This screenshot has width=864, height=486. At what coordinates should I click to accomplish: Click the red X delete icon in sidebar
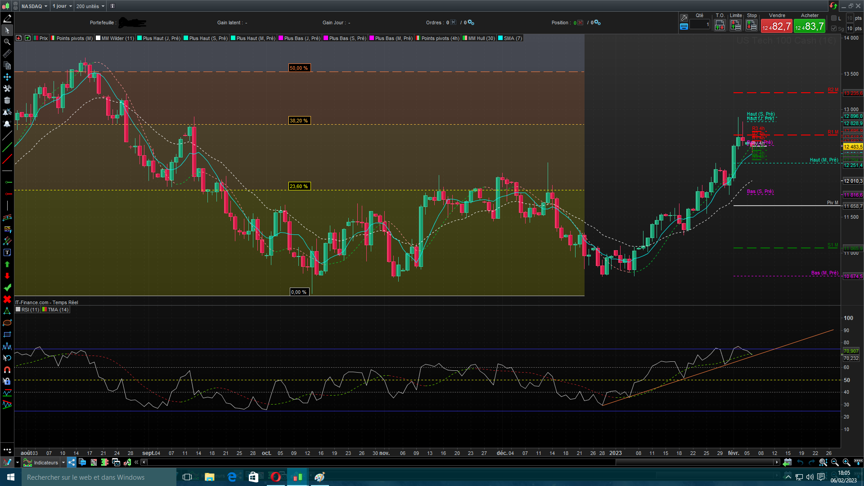click(x=7, y=299)
